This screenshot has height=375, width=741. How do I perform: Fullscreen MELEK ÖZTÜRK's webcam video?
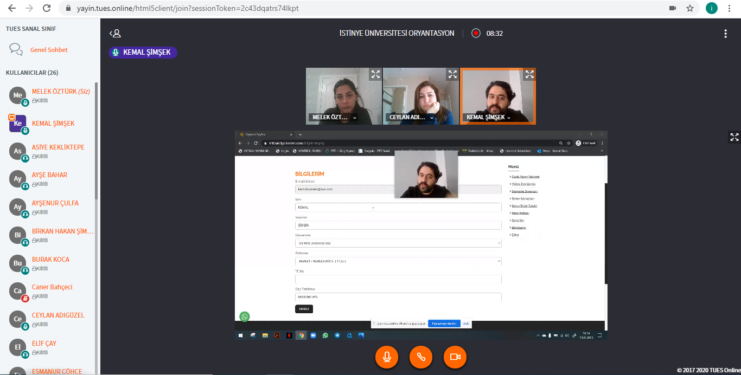[375, 75]
